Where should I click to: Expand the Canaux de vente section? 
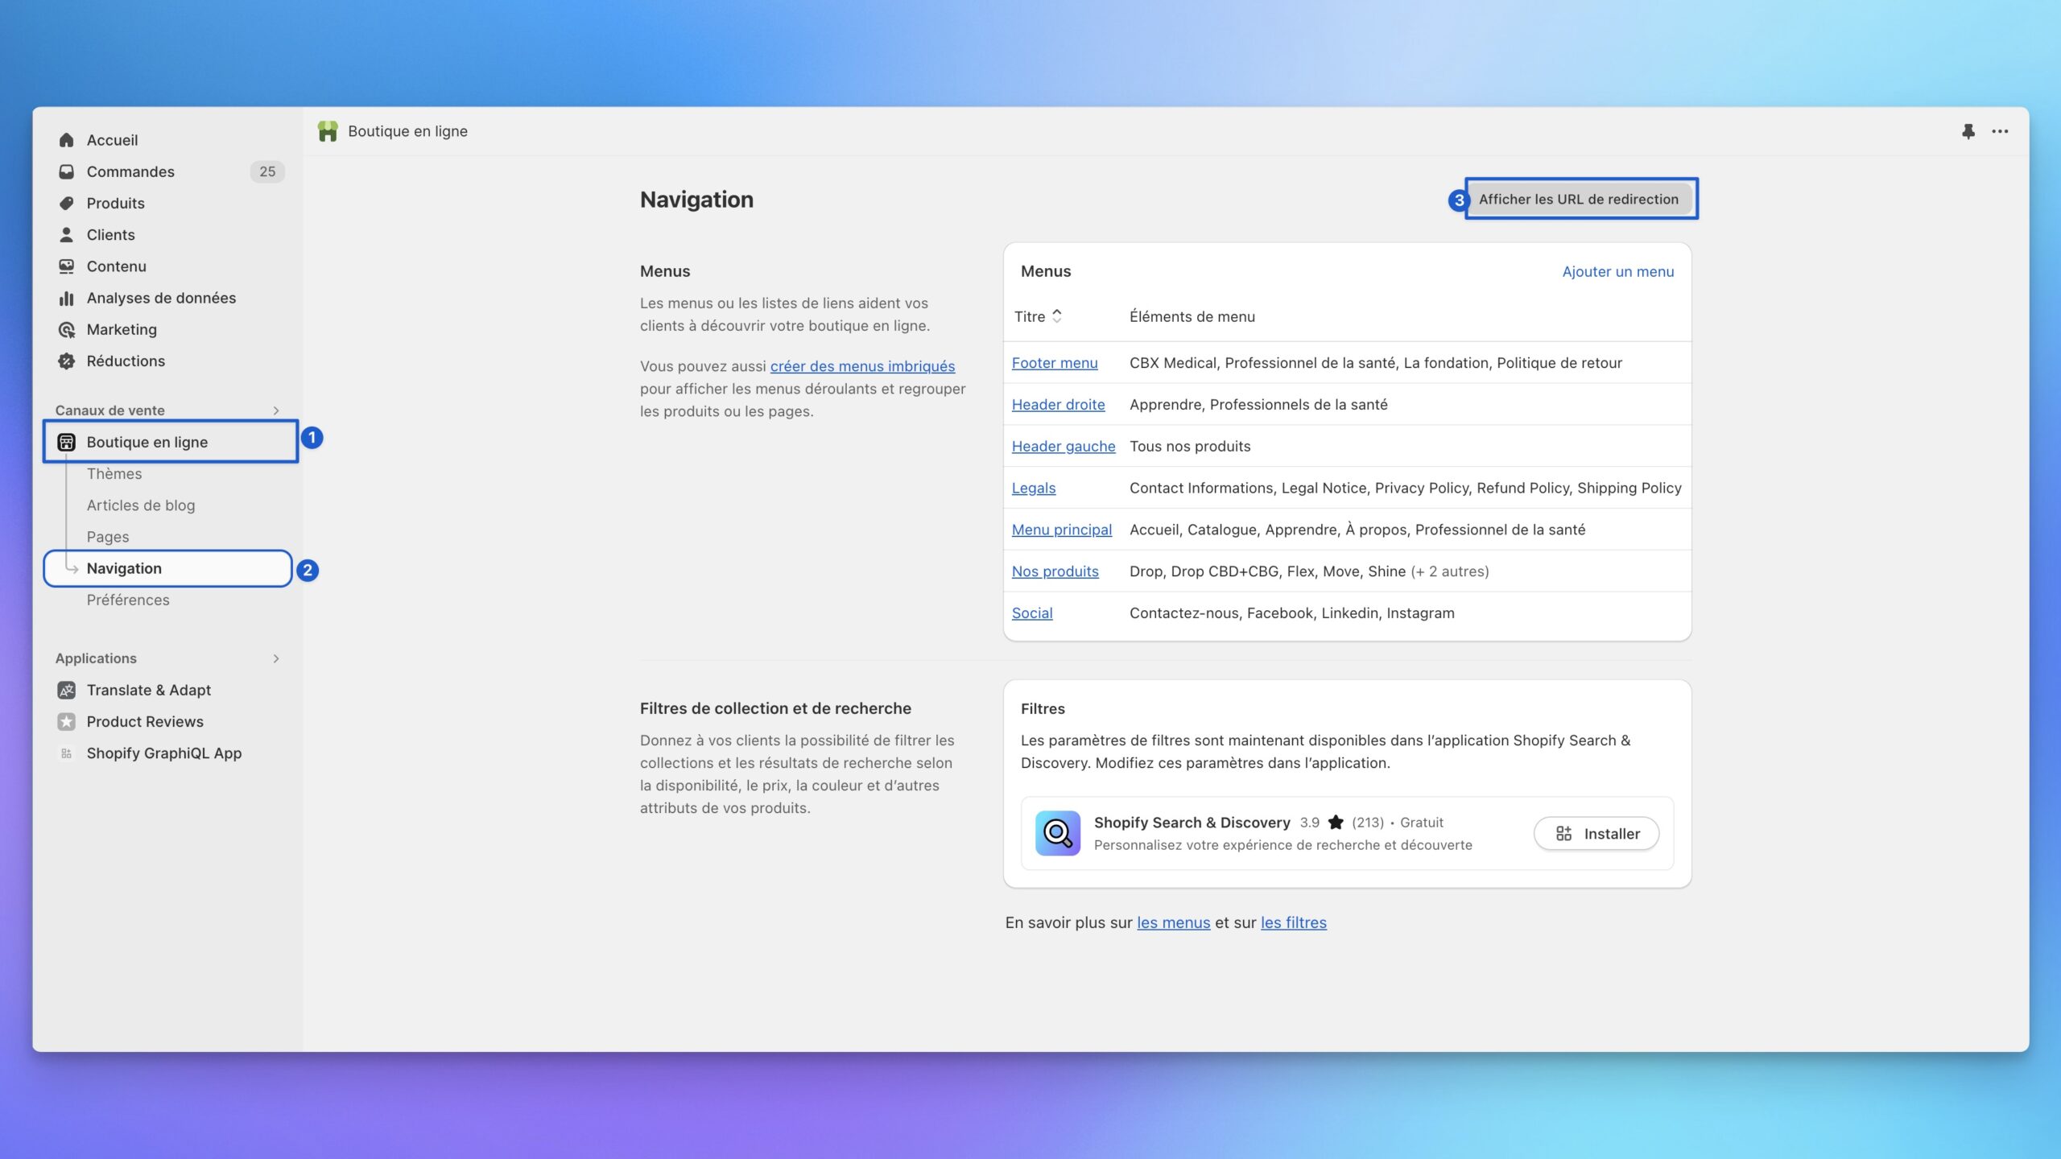pos(276,410)
